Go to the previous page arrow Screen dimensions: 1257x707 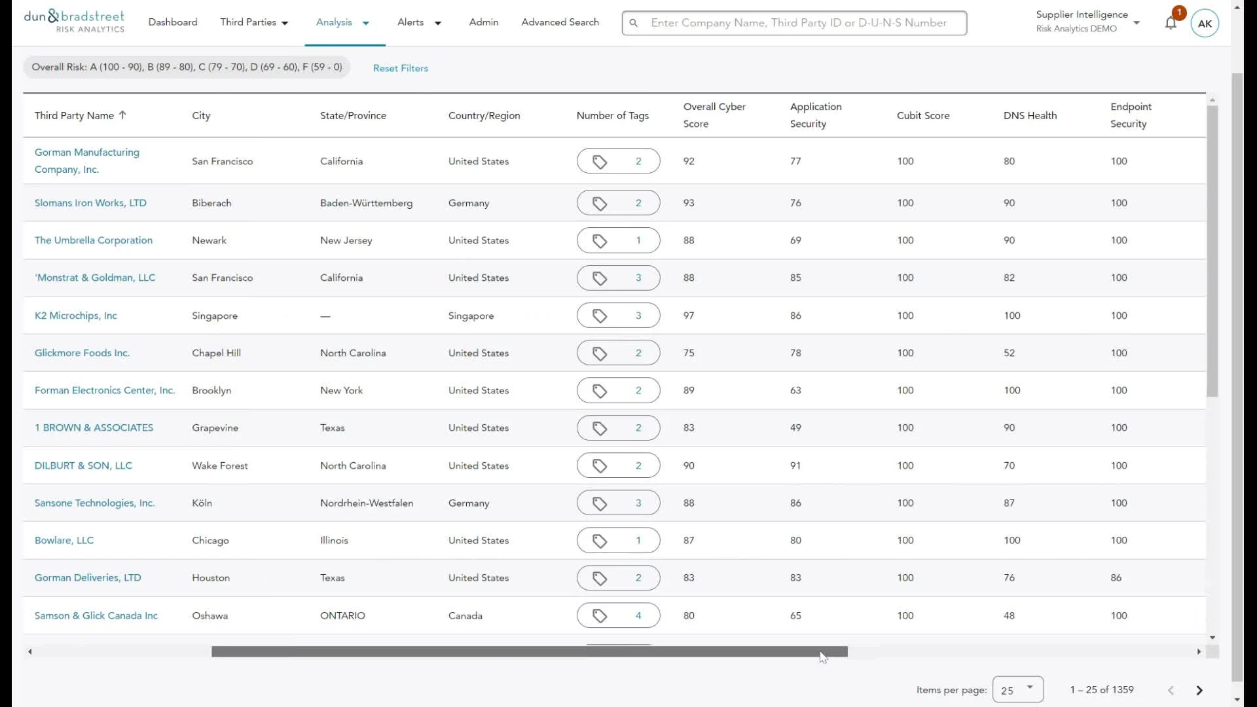(x=1171, y=690)
